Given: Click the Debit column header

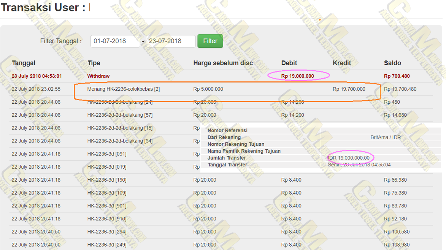Looking at the screenshot, I should click(289, 63).
